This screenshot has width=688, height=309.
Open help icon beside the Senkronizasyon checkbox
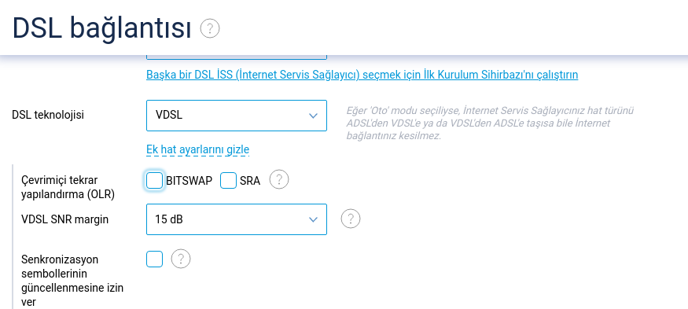[x=181, y=259]
